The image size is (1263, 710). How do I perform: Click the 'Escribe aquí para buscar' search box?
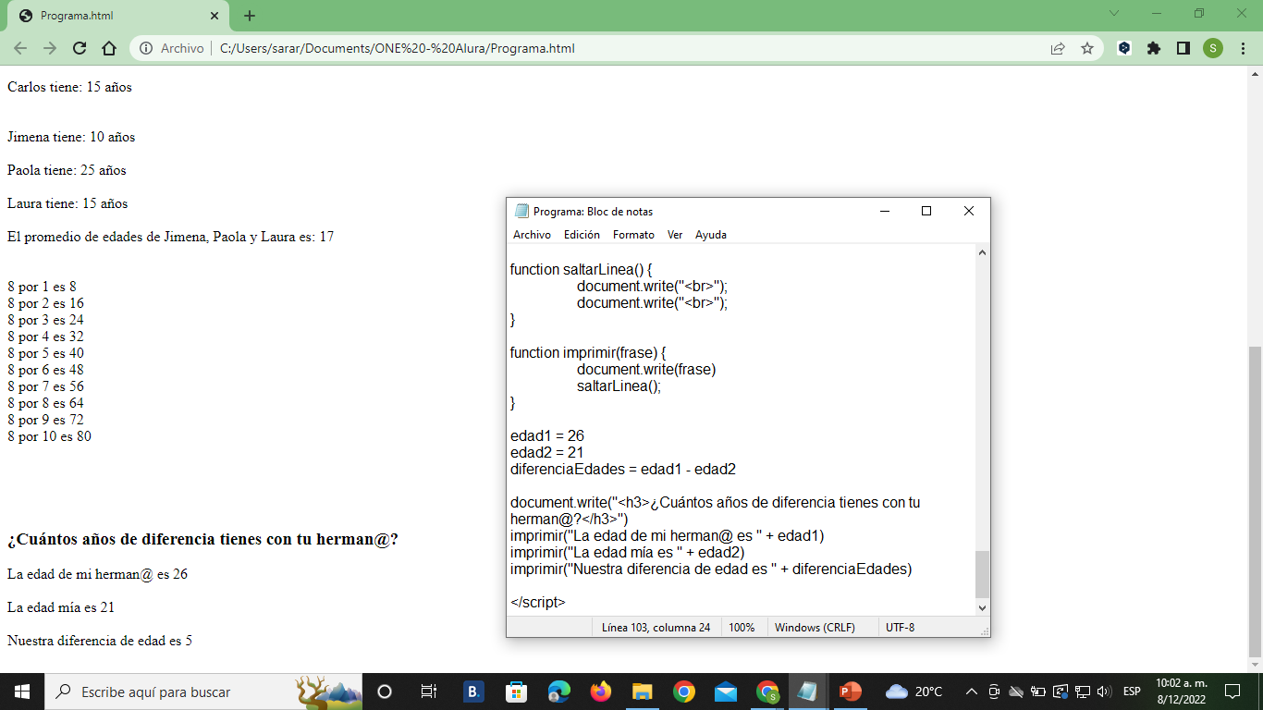(203, 692)
